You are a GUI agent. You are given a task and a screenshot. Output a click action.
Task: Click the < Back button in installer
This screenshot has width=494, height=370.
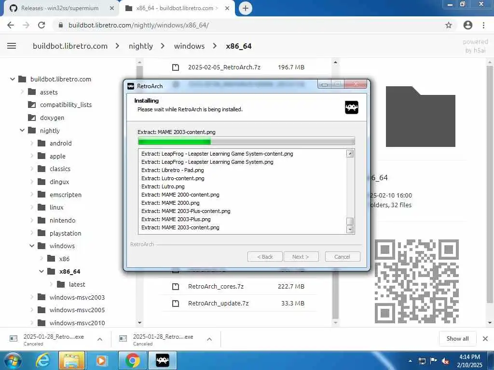pyautogui.click(x=265, y=257)
